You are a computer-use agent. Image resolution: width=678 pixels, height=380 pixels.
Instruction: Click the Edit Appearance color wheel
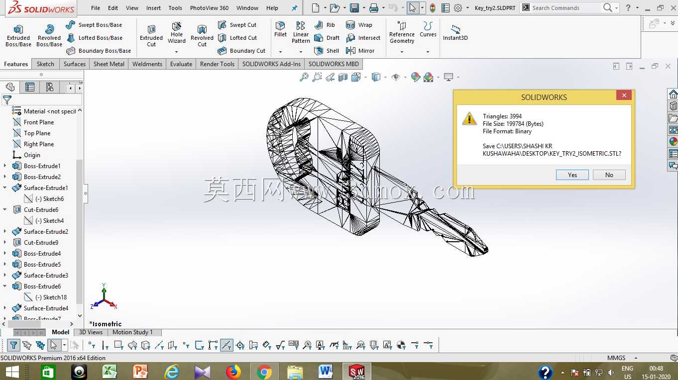coord(416,77)
